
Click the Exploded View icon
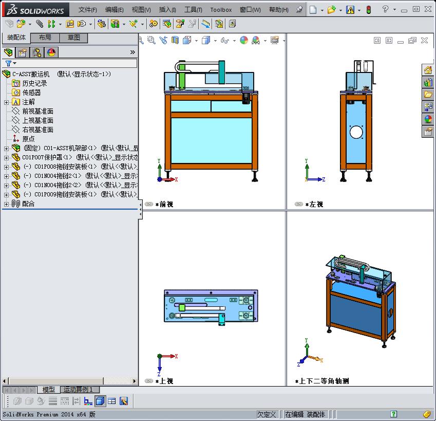pyautogui.click(x=180, y=24)
